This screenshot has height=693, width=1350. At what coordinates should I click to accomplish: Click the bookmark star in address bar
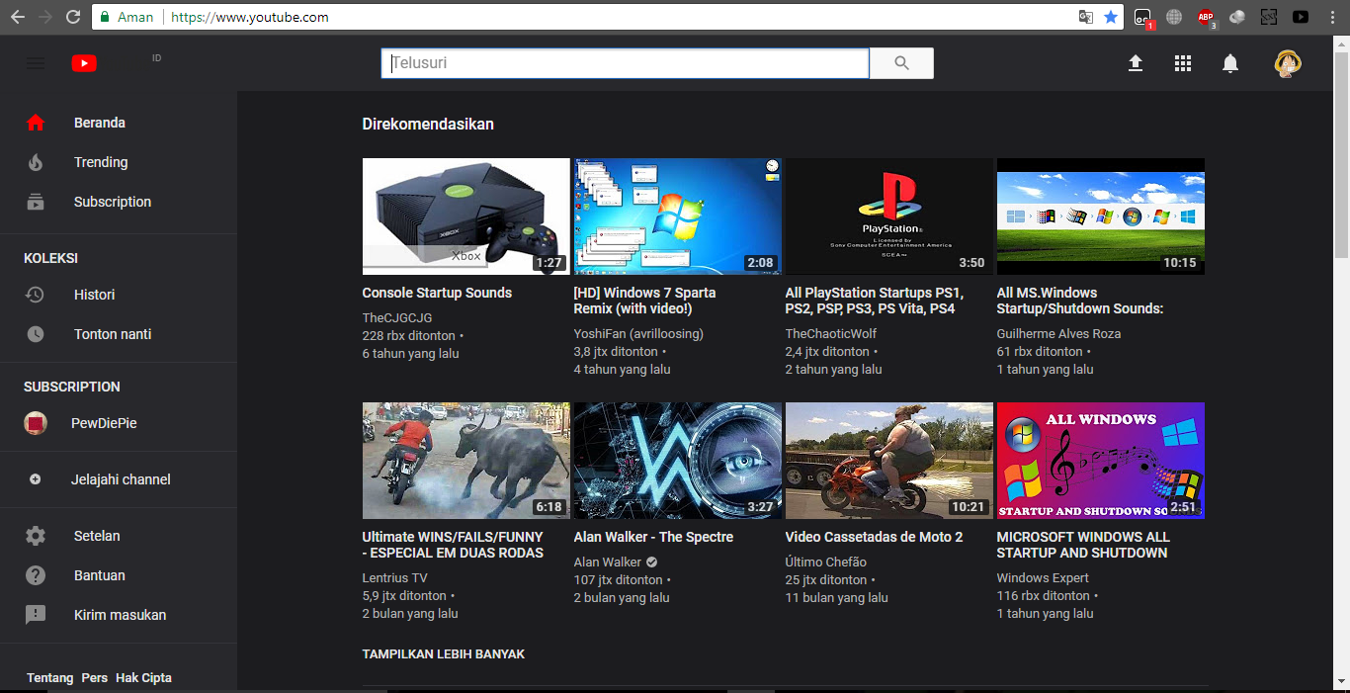click(1111, 17)
